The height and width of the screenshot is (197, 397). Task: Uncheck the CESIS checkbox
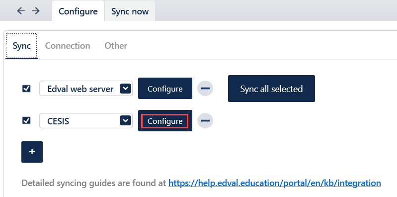click(26, 120)
